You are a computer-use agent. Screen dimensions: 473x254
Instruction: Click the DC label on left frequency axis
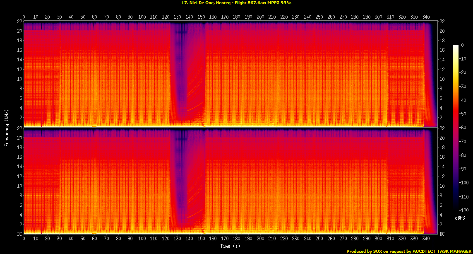19,233
